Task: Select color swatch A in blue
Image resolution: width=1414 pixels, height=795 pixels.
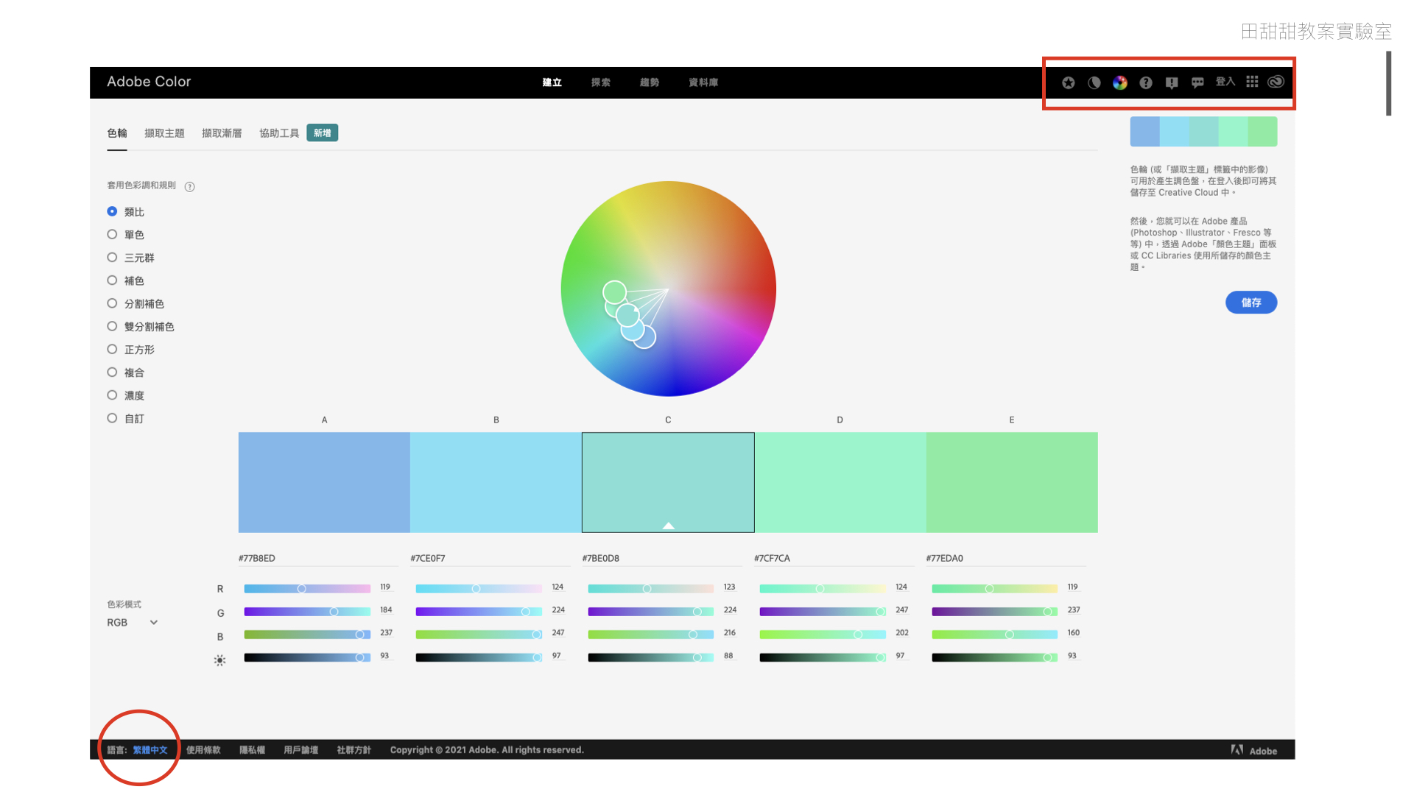Action: (324, 482)
